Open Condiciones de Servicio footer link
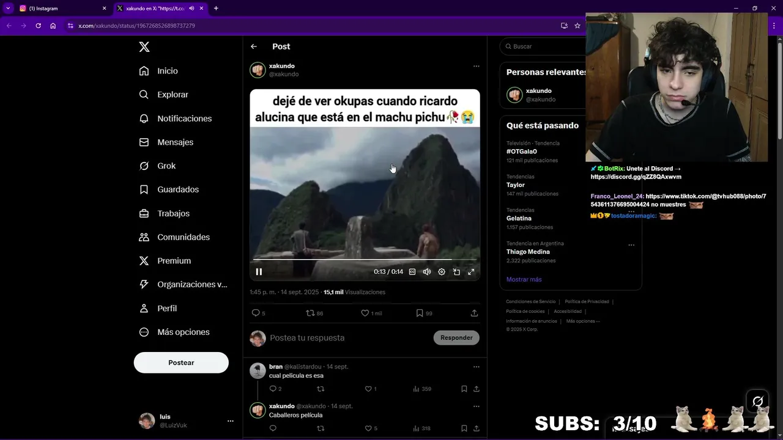The image size is (783, 440). click(x=530, y=301)
